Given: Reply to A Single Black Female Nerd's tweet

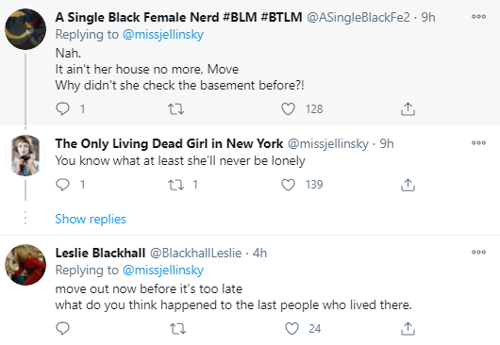Looking at the screenshot, I should click(62, 109).
